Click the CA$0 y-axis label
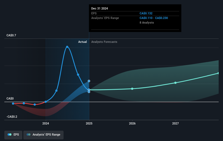223x141 pixels. (x=10, y=98)
